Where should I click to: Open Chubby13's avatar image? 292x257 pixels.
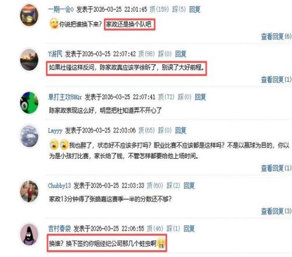29,191
